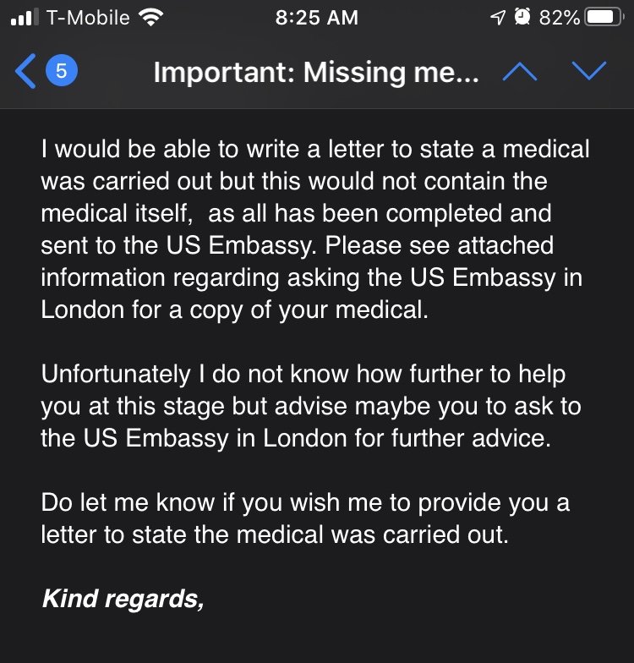Tap the Wi-Fi icon in status bar
This screenshot has width=634, height=663.
click(150, 18)
